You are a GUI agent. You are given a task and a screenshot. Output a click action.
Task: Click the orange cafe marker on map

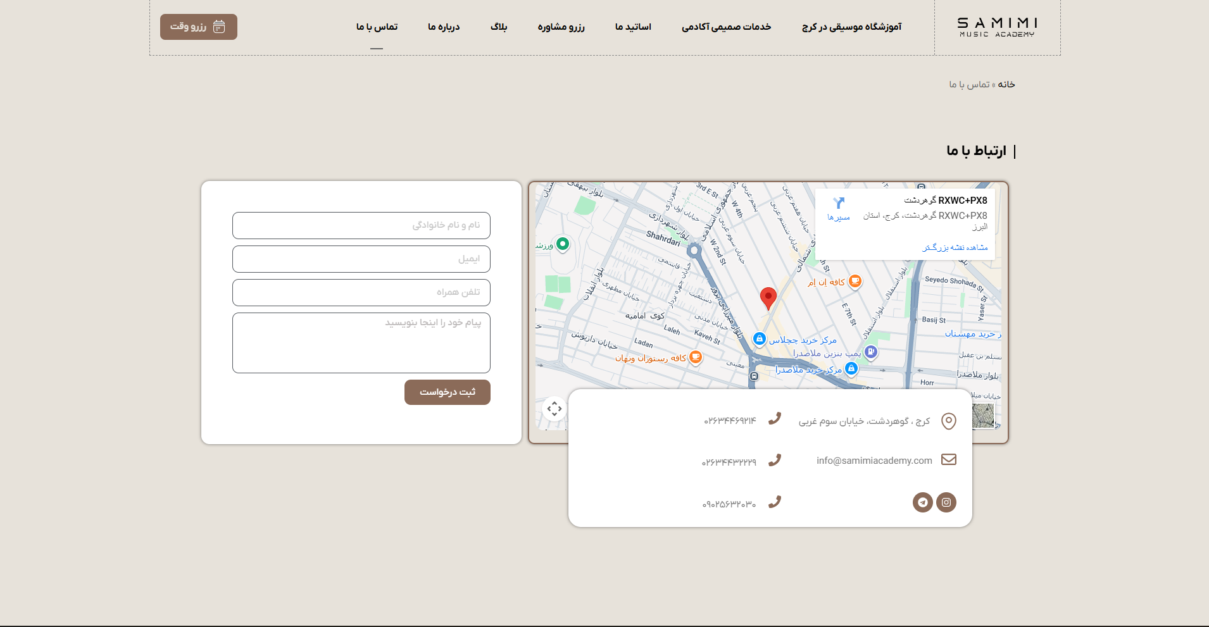(x=855, y=281)
